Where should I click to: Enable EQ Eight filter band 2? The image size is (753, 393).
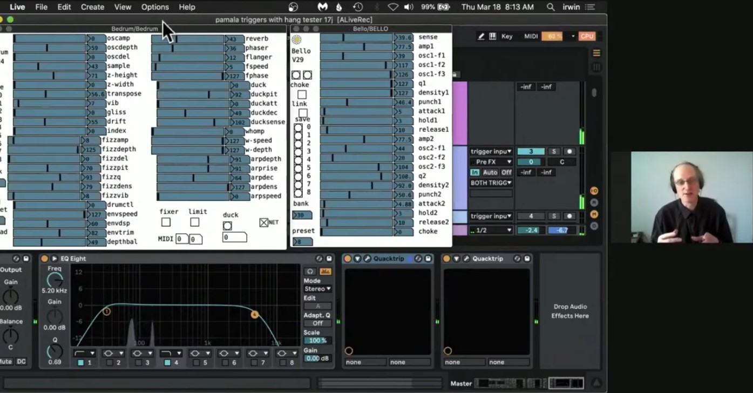(110, 363)
